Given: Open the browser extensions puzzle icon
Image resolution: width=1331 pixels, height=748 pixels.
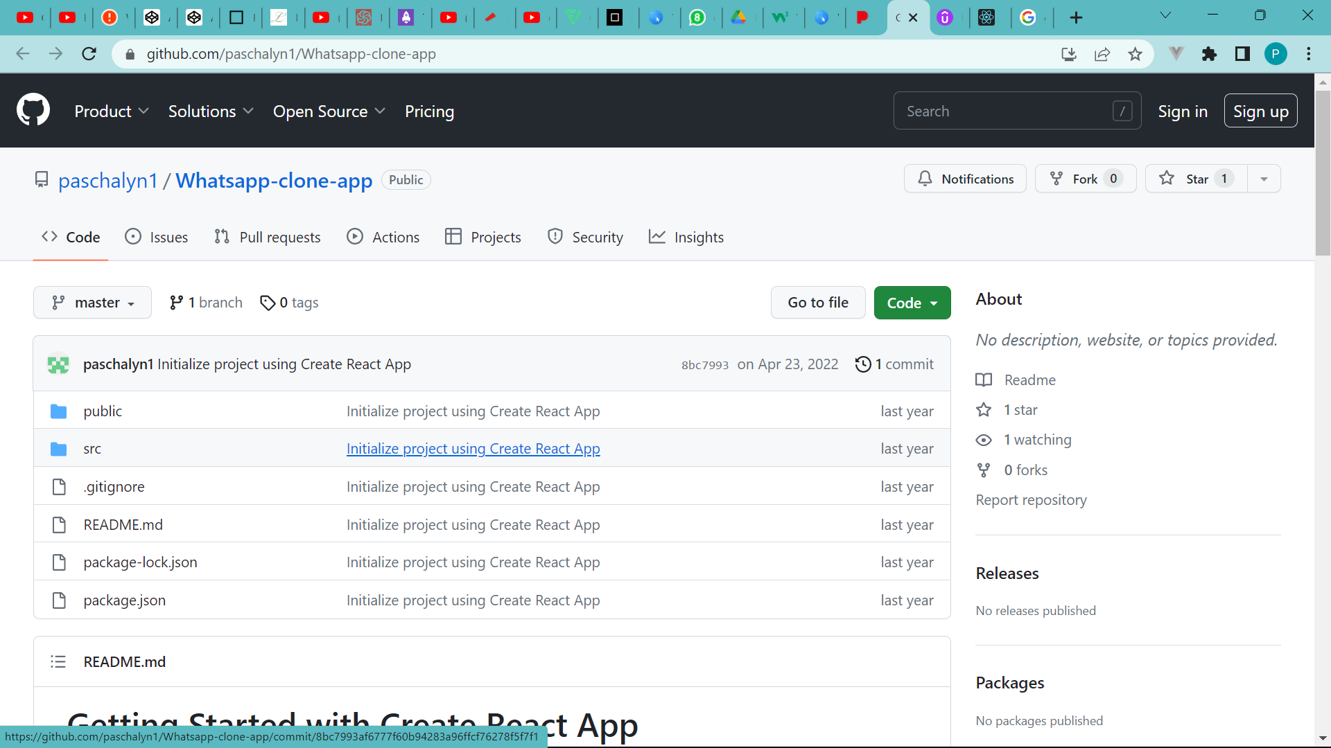Looking at the screenshot, I should [1210, 54].
